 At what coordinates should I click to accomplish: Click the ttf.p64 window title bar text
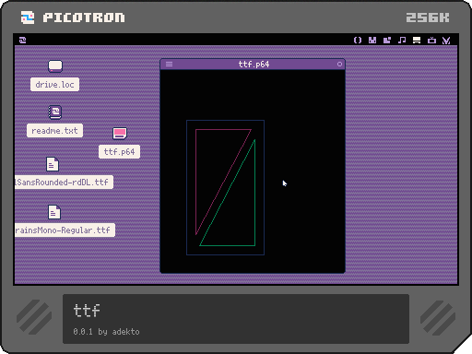pos(254,65)
